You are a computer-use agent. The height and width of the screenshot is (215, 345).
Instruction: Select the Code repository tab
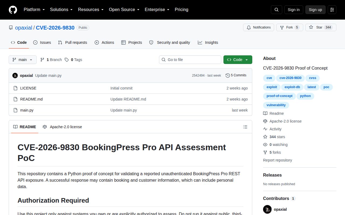click(19, 42)
